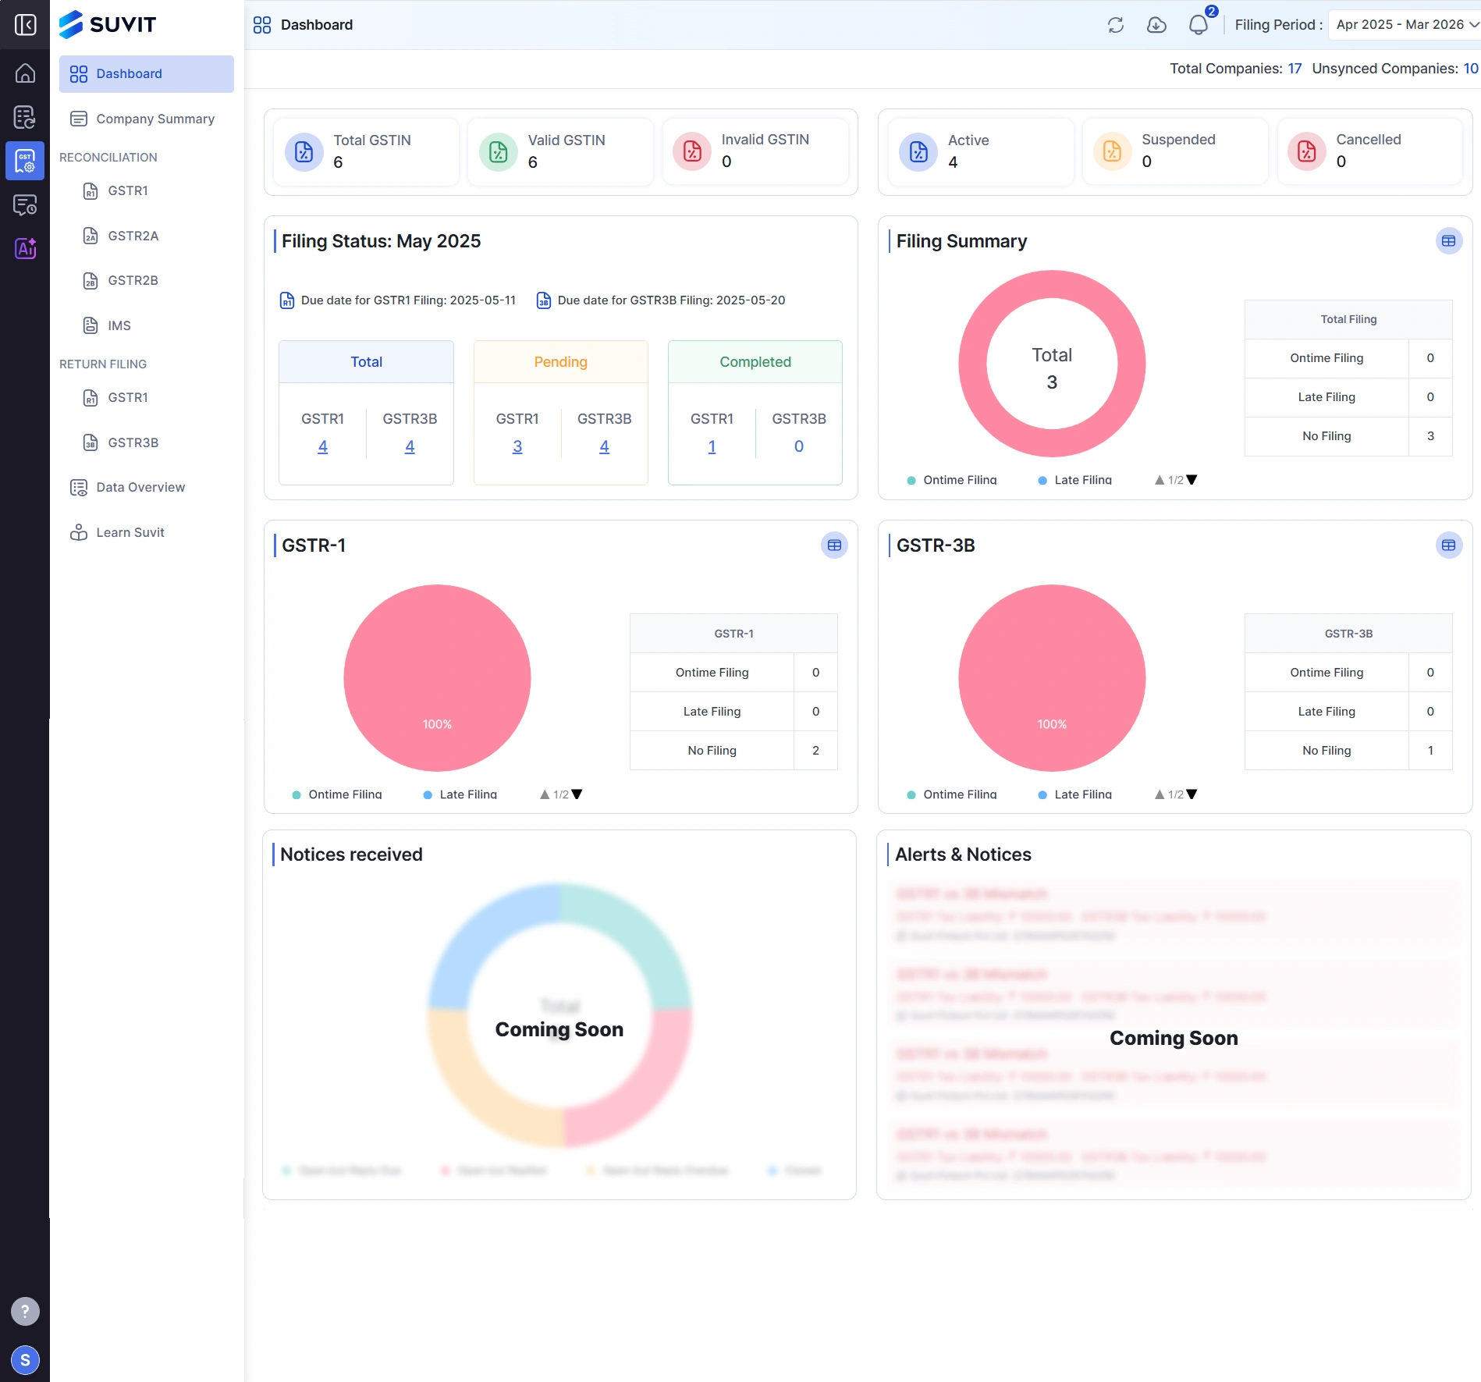This screenshot has height=1382, width=1481.
Task: Click the pending GSTR1 count of 3
Action: click(517, 446)
